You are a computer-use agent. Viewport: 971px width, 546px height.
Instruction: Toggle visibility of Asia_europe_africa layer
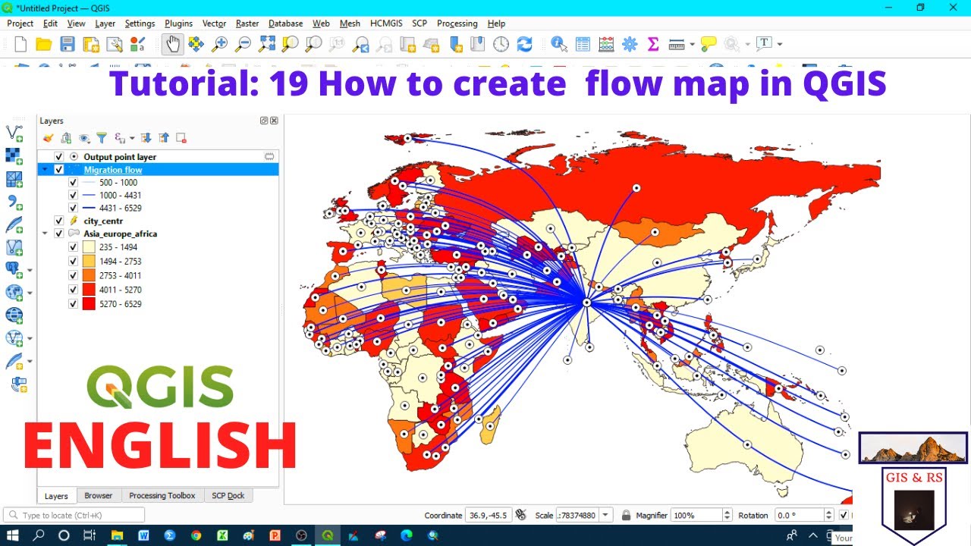(x=59, y=234)
